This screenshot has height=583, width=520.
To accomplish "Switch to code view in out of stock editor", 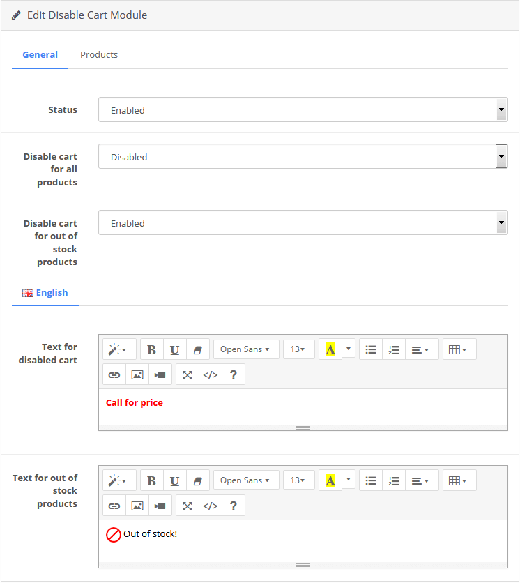I will pos(211,506).
